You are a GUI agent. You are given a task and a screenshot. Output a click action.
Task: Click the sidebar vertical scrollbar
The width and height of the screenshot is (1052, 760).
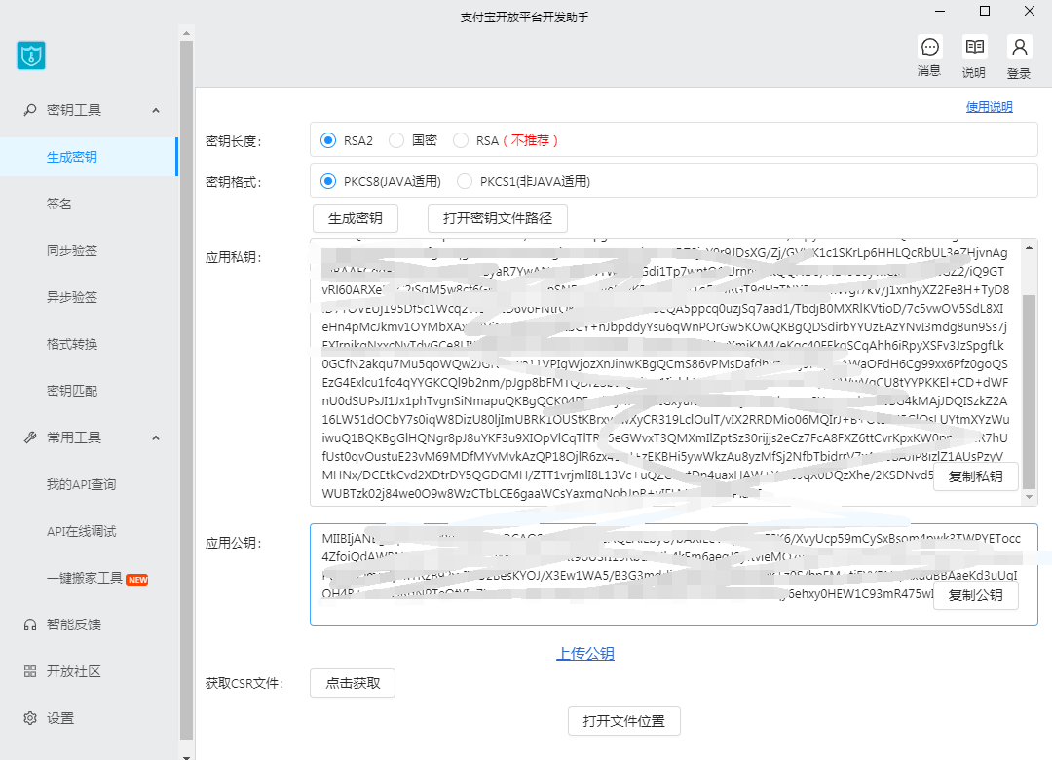pos(186,391)
